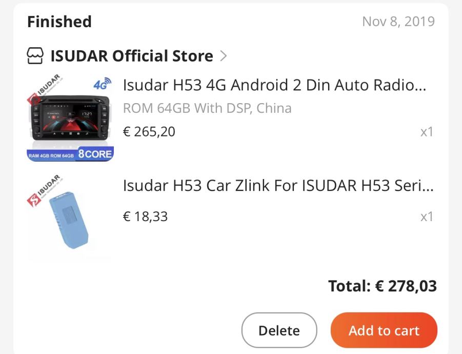This screenshot has height=354, width=462.
Task: Click the Add to cart button
Action: (384, 330)
